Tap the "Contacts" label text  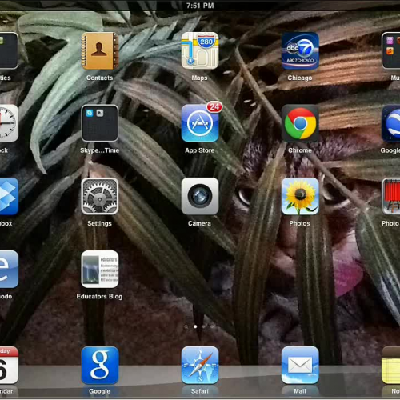(x=99, y=78)
